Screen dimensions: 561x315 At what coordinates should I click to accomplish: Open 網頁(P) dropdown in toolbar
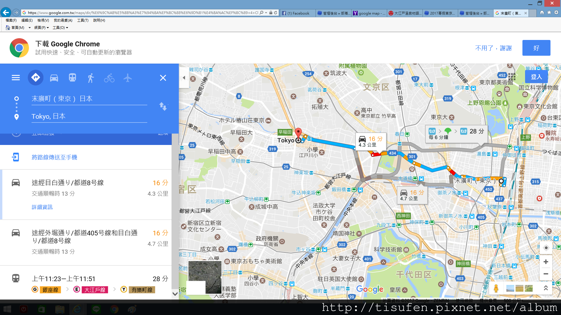click(x=41, y=28)
